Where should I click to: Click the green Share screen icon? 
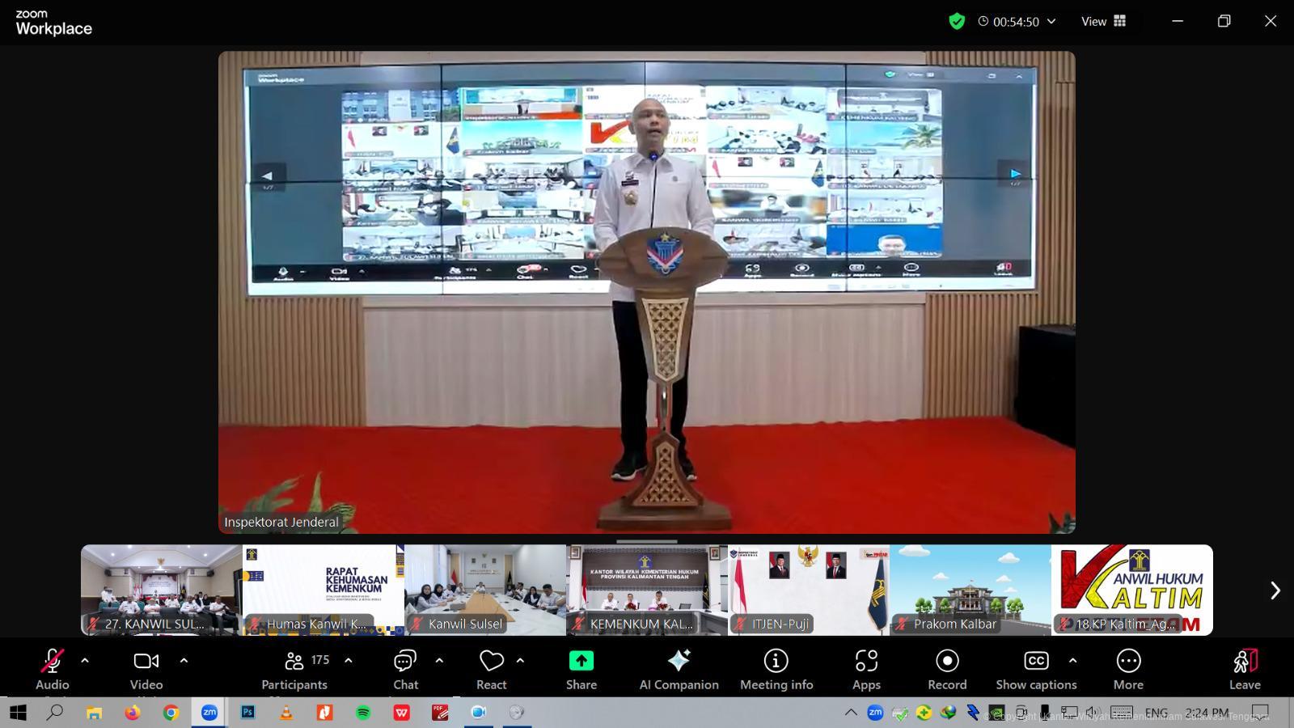pos(581,661)
